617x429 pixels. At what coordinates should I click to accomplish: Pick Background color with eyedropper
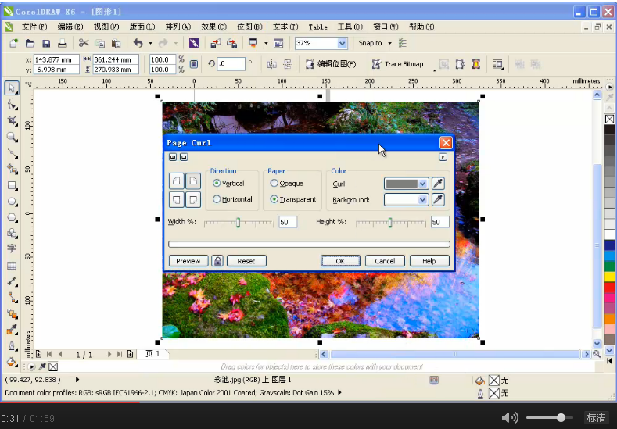tap(438, 199)
